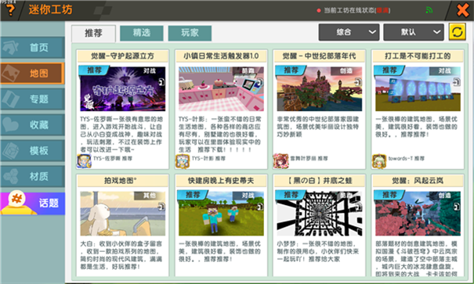Click the title 打工是不可能打工的

[418, 56]
